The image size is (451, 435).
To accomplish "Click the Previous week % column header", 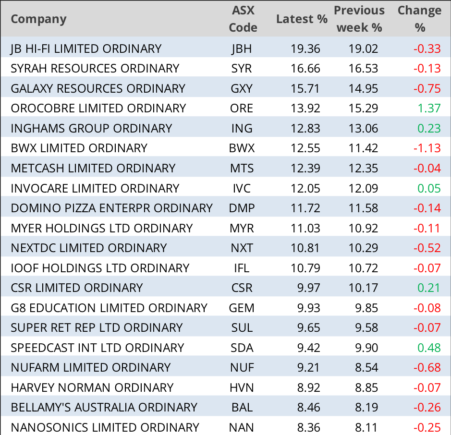I will (359, 19).
